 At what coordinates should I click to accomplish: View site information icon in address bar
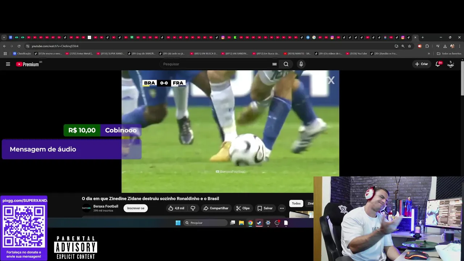28,46
